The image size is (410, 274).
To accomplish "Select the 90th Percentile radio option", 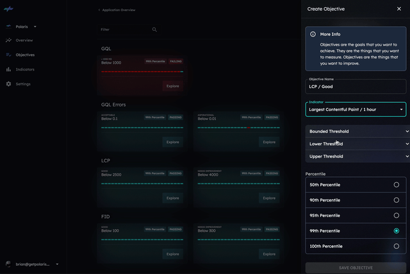I will tap(397, 200).
